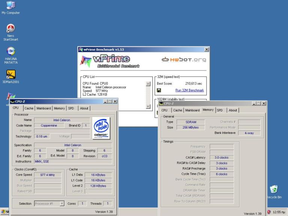Image resolution: width=288 pixels, height=216 pixels.
Task: Click the Coppermine code name field
Action: [x=49, y=126]
